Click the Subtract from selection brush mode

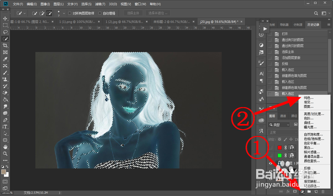coord(49,13)
